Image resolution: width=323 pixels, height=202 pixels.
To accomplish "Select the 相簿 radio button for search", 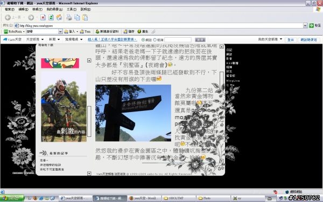I will (x=155, y=40).
